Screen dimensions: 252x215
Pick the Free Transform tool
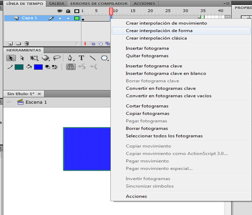pos(34,58)
